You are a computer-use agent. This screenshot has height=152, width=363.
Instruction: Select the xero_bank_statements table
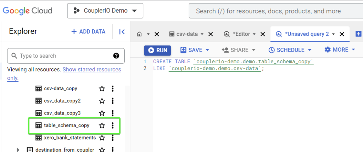click(65, 138)
